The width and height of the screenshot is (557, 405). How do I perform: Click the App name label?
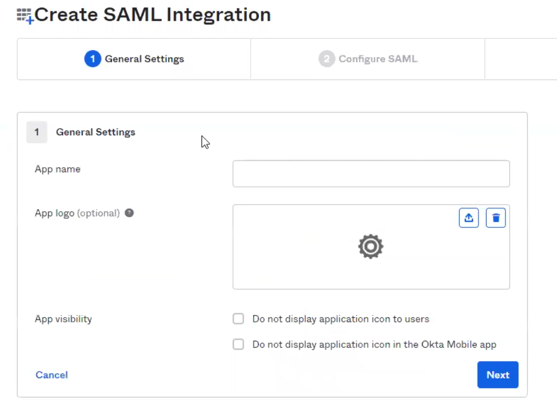click(57, 169)
